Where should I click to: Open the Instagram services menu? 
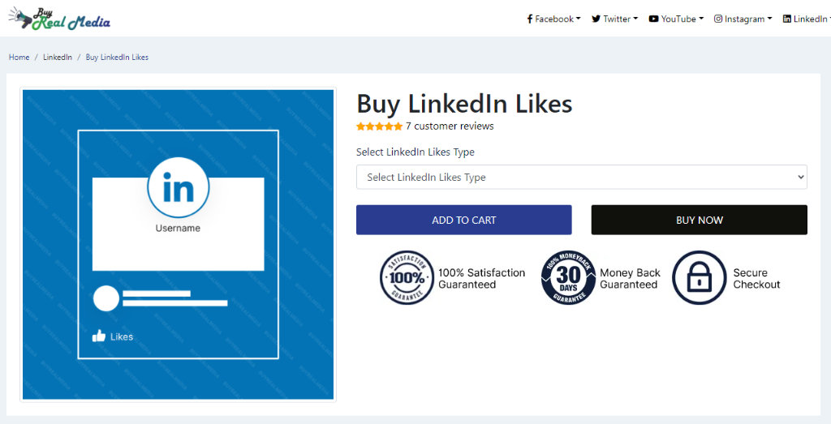[743, 19]
